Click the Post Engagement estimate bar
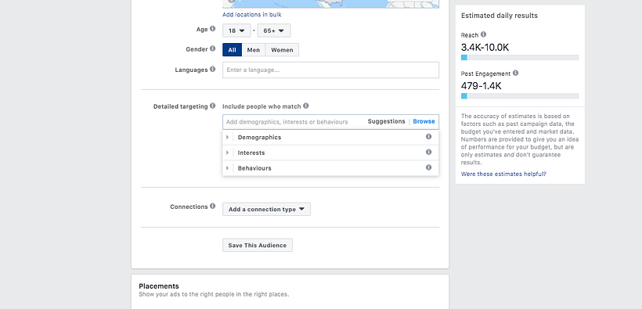 pyautogui.click(x=520, y=95)
